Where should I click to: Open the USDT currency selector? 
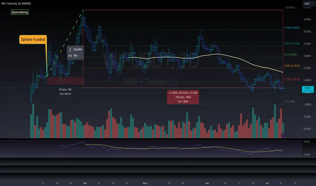click(309, 4)
